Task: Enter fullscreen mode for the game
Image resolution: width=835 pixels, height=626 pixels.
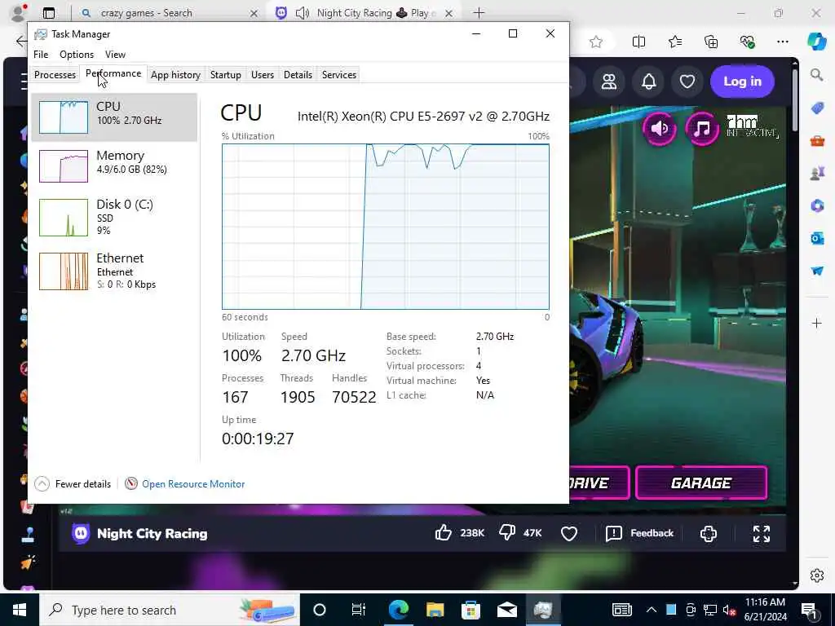Action: tap(762, 533)
